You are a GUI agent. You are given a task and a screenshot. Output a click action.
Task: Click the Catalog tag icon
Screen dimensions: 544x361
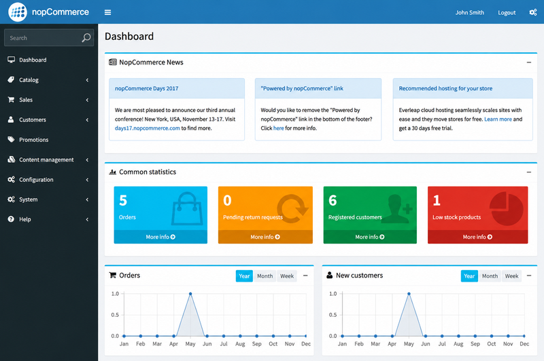(11, 79)
